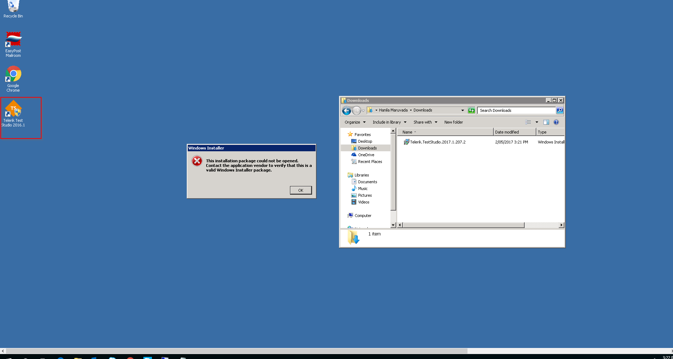
Task: Click the New folder button
Action: [453, 122]
